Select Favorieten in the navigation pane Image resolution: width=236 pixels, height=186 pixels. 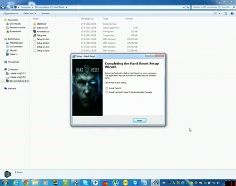(13, 20)
